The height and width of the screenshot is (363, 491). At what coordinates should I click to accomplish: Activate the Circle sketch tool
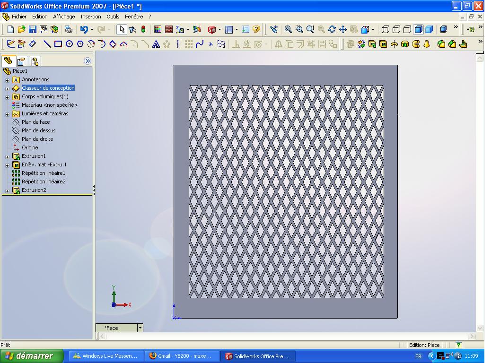[69, 44]
